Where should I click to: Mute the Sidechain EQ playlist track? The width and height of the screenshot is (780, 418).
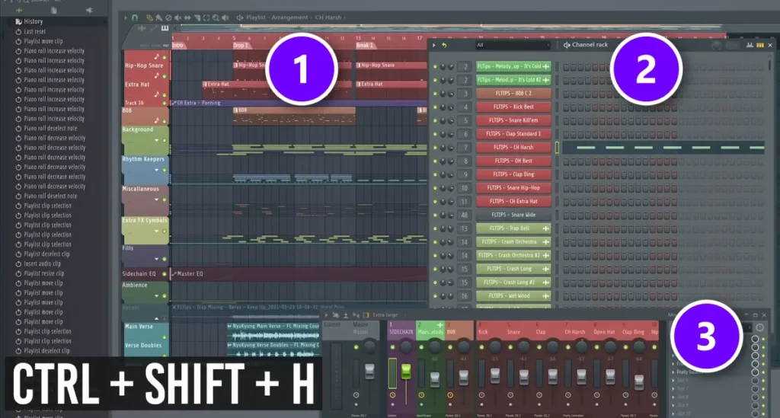pos(165,274)
